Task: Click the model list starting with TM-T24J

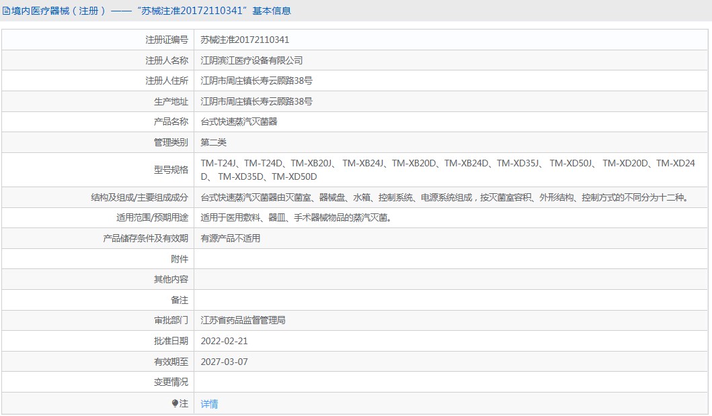Action: (448, 170)
